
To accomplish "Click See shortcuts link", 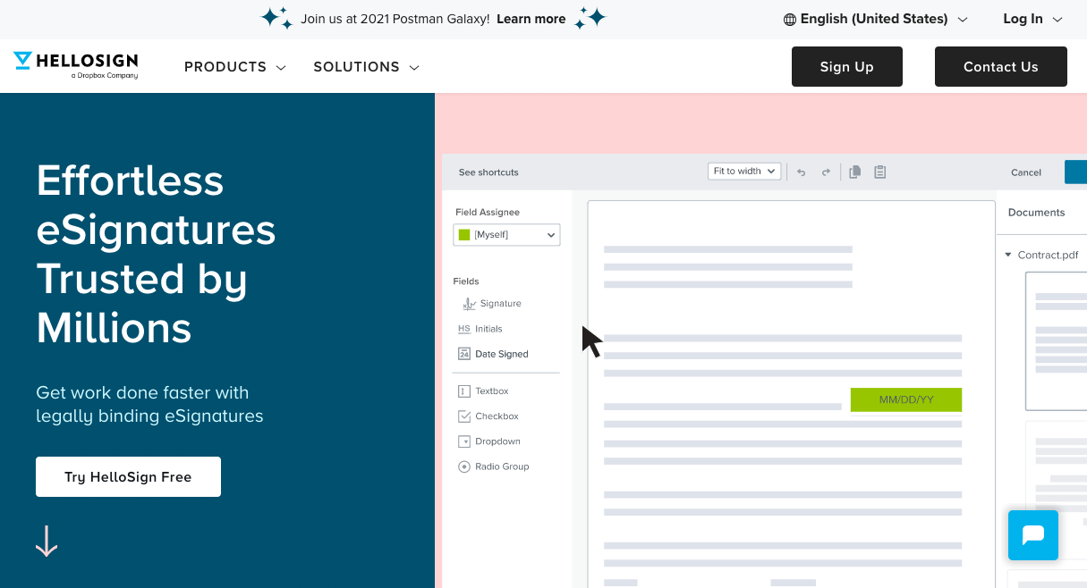I will [x=488, y=172].
